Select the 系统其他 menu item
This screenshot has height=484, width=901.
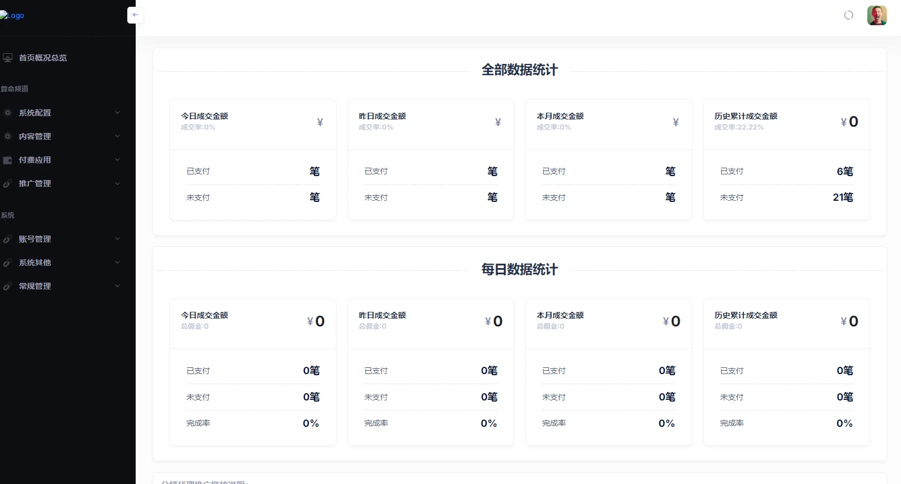(35, 262)
